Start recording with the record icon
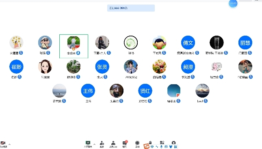Screen dimensions: 262x149 (137, 144)
